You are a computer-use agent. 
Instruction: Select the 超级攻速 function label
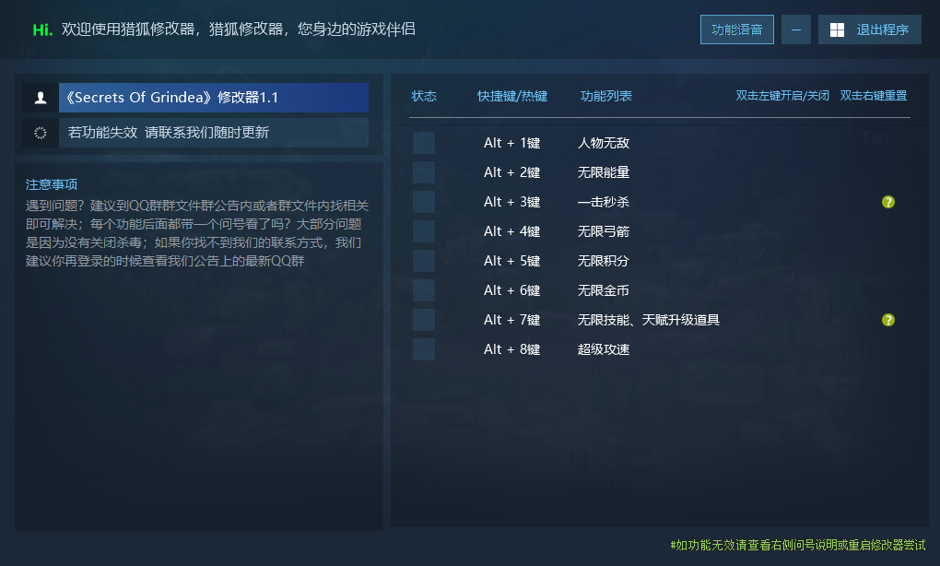603,349
